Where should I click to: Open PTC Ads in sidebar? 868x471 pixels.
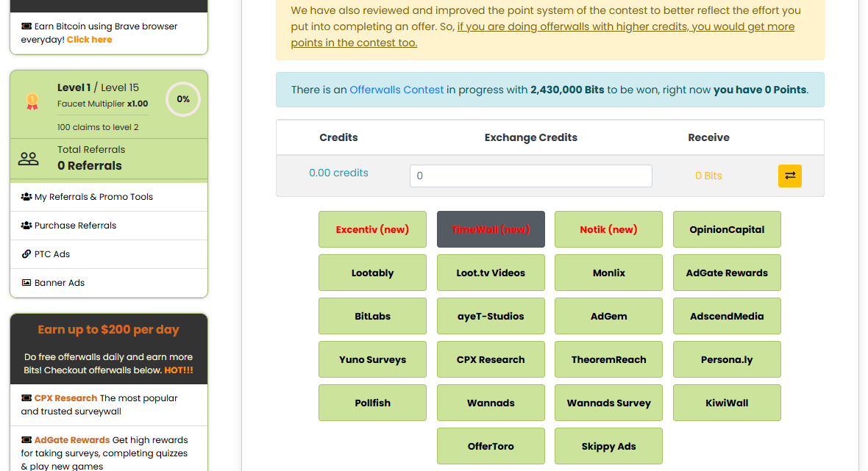click(x=109, y=254)
